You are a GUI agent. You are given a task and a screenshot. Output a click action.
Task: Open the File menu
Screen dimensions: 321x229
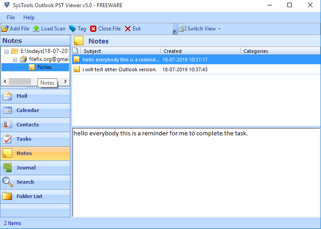[11, 17]
